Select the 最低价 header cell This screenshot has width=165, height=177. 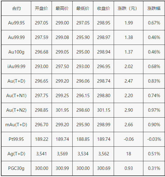pos(83,8)
